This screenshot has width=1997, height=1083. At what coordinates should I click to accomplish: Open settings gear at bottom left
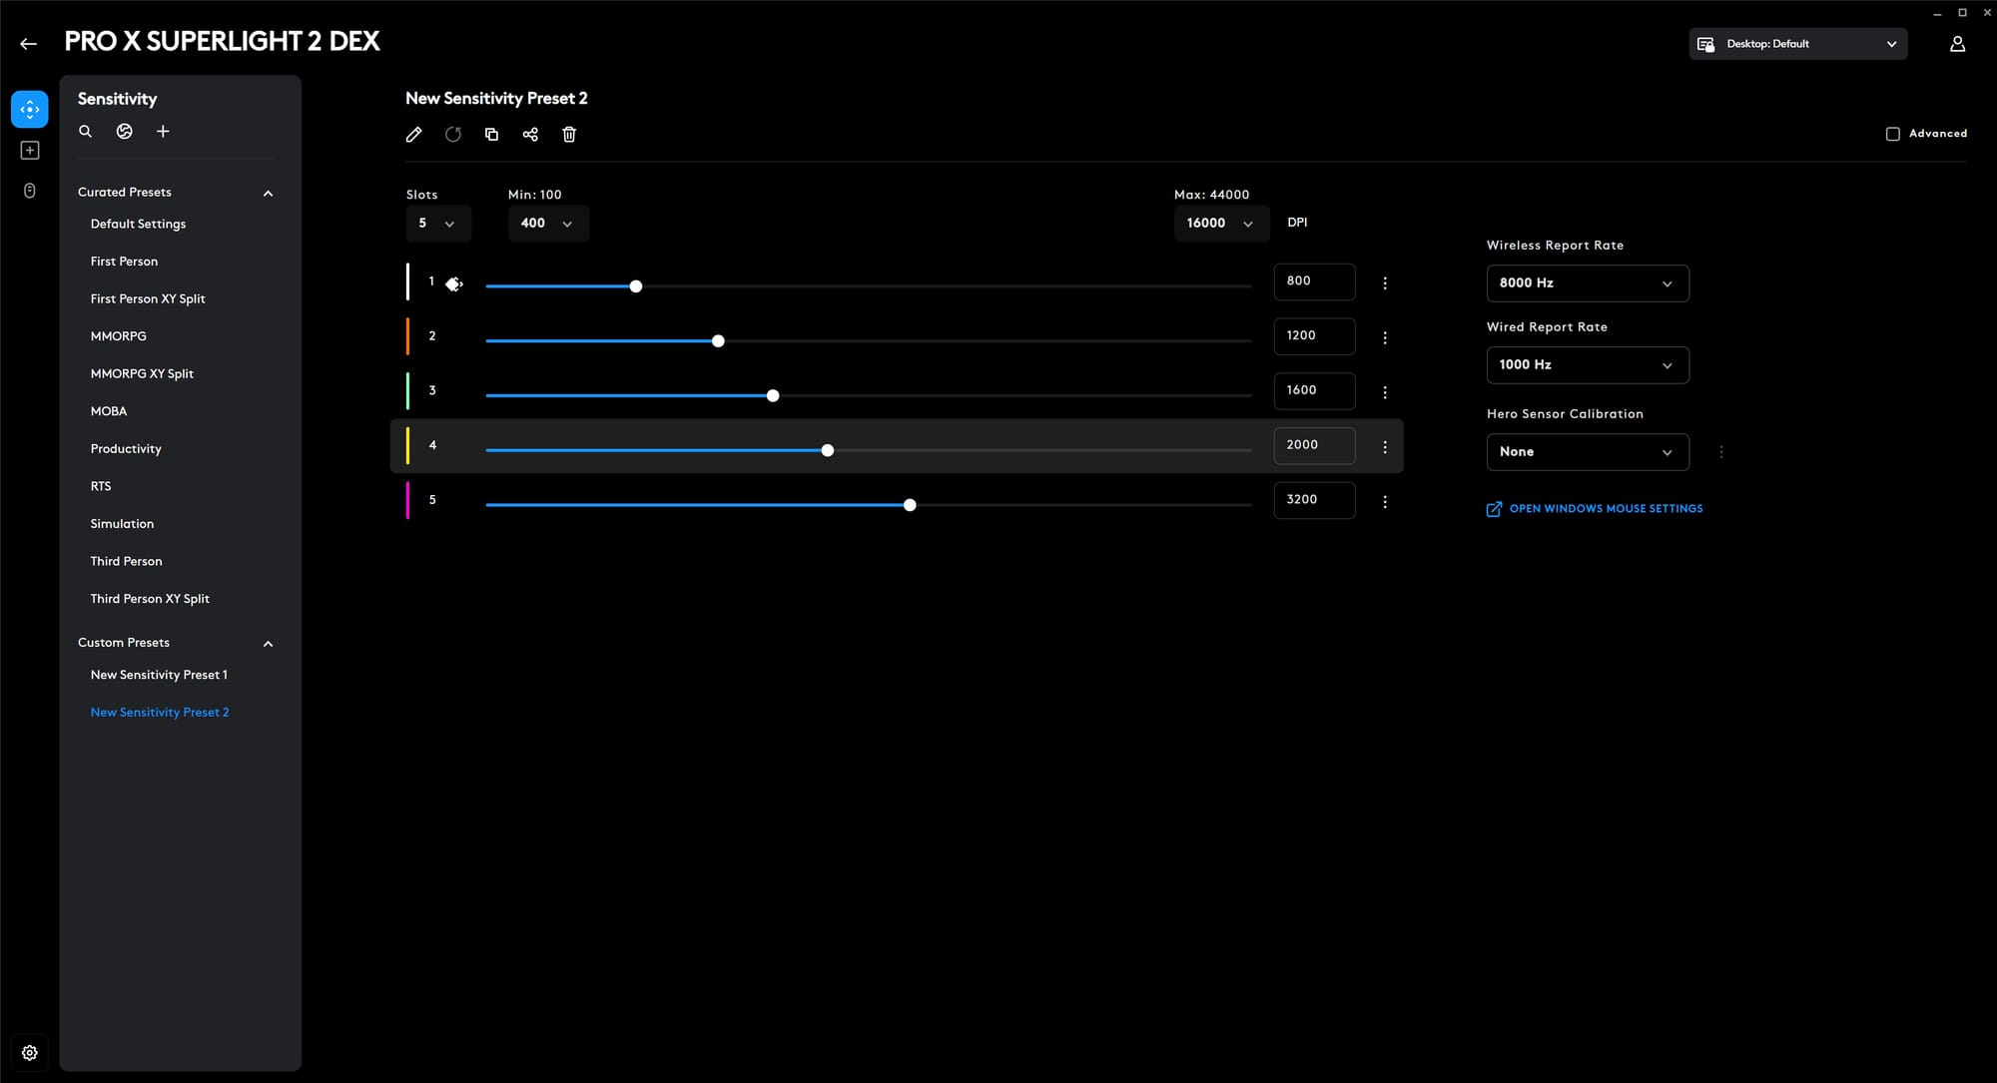[x=30, y=1052]
